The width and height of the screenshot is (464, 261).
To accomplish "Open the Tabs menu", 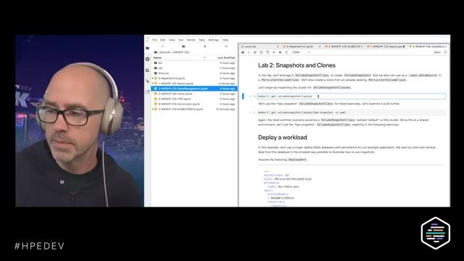I will pos(202,40).
